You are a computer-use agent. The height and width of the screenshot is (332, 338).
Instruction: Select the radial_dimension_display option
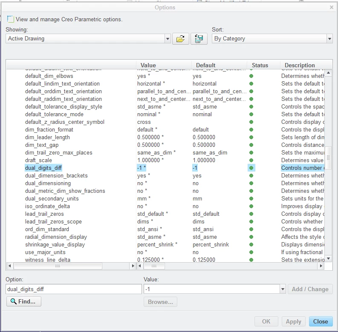click(56, 237)
